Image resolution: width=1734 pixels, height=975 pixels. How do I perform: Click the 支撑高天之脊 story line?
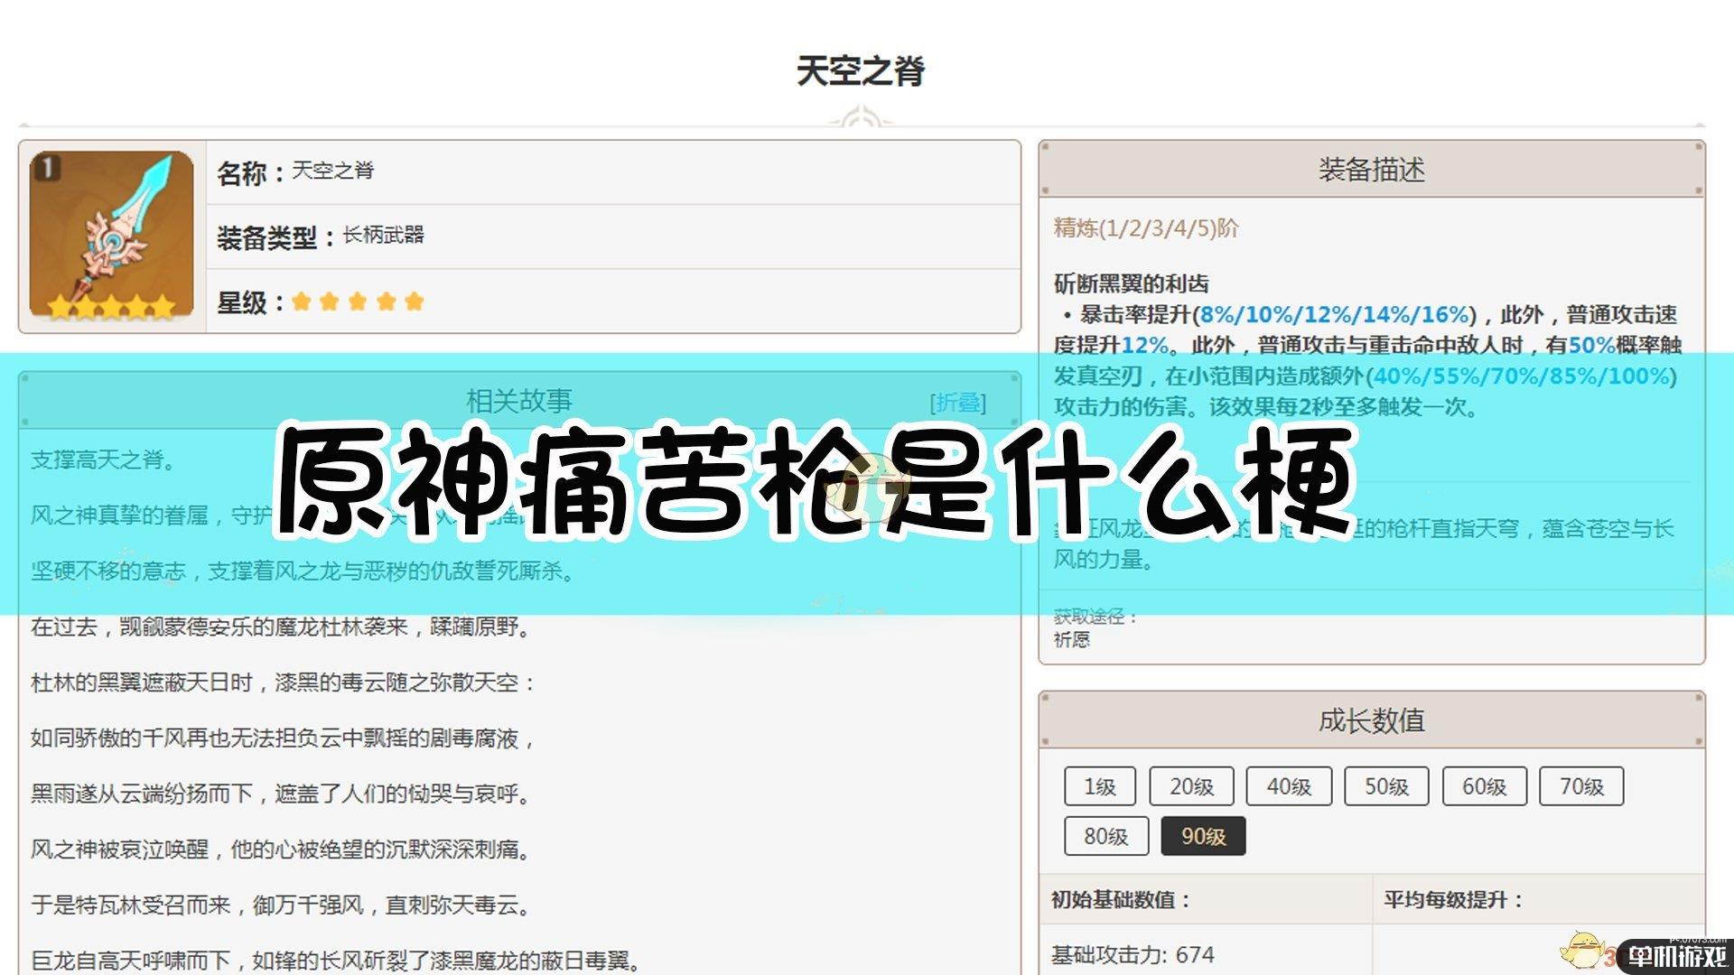click(x=103, y=460)
